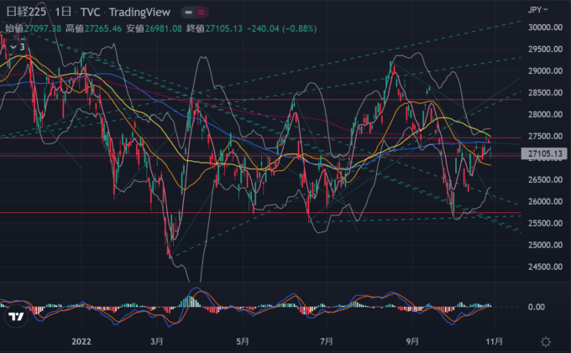Click the 25500.00 price axis label
The height and width of the screenshot is (353, 571).
(545, 223)
